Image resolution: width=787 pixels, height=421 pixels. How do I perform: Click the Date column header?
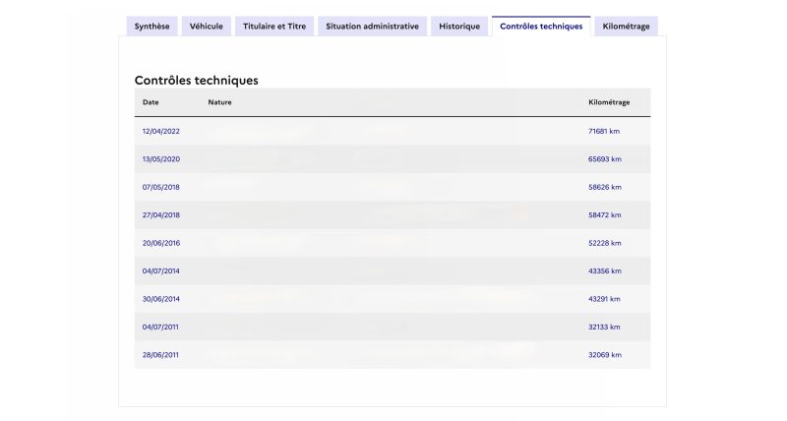[x=151, y=102]
